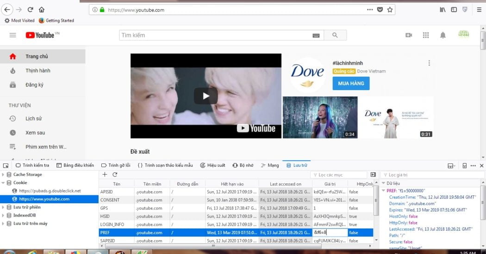
Task: Open the 0:31 Dove video thumbnail
Action: point(396,117)
